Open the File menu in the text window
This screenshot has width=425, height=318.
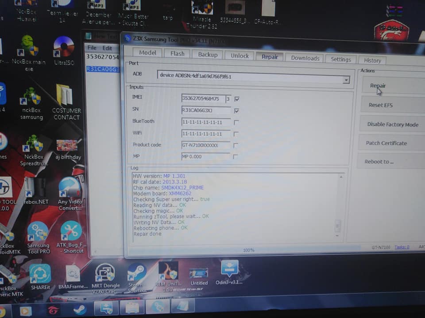[x=92, y=48]
